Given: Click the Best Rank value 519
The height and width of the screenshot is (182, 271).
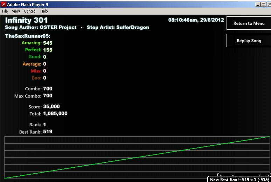Looking at the screenshot, I should [48, 132].
